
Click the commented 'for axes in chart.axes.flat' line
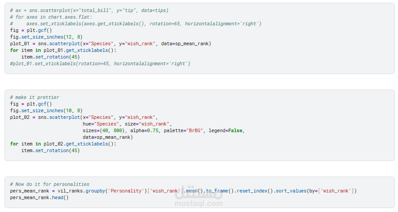[51, 17]
